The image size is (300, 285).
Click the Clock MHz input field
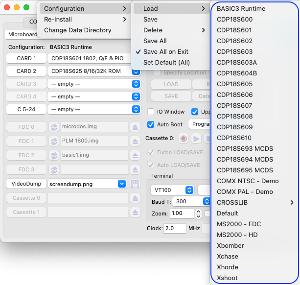coord(175,228)
